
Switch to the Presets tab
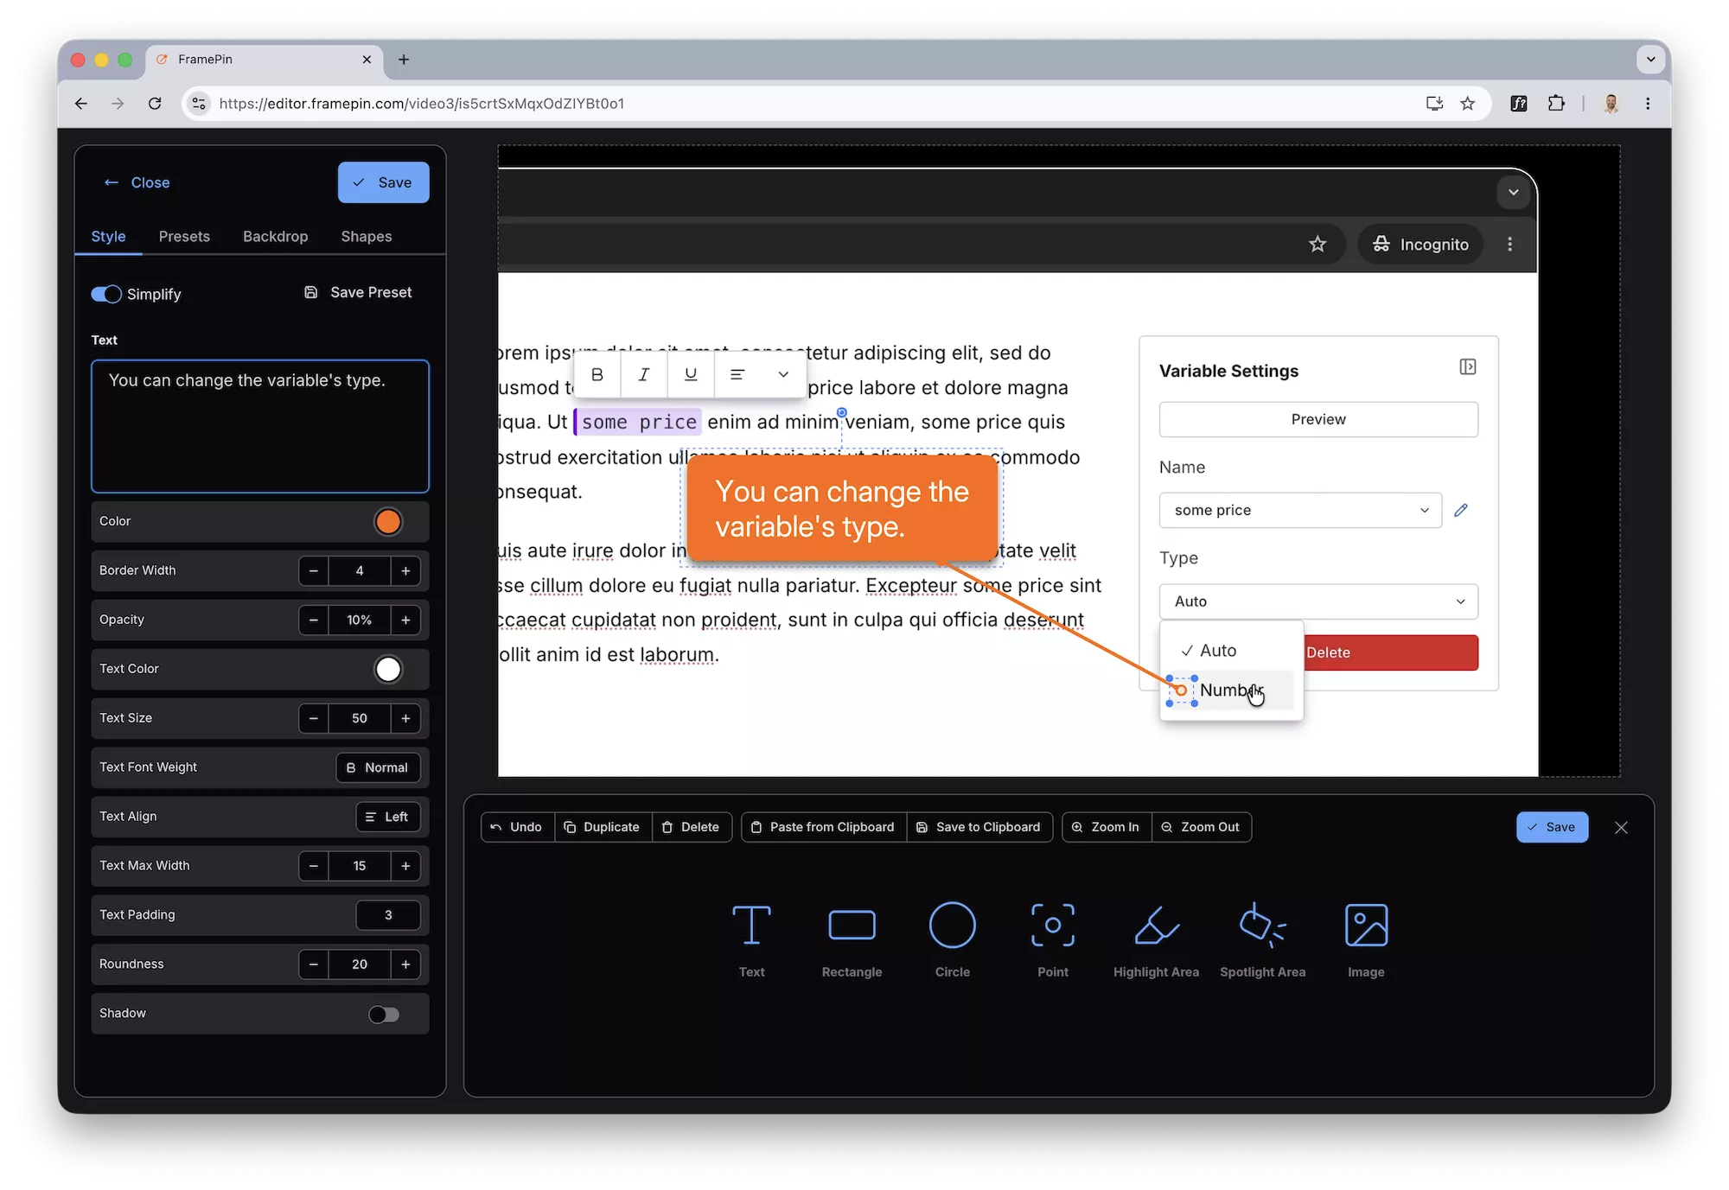(x=184, y=236)
